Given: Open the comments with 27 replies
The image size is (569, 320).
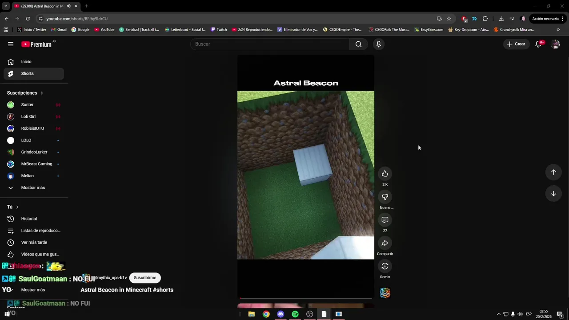Looking at the screenshot, I should [385, 220].
